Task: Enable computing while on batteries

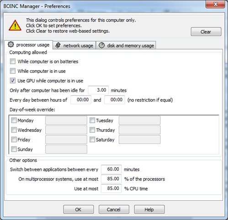Action: pyautogui.click(x=13, y=61)
